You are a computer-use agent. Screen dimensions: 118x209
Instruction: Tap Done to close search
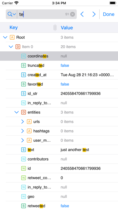click(109, 14)
